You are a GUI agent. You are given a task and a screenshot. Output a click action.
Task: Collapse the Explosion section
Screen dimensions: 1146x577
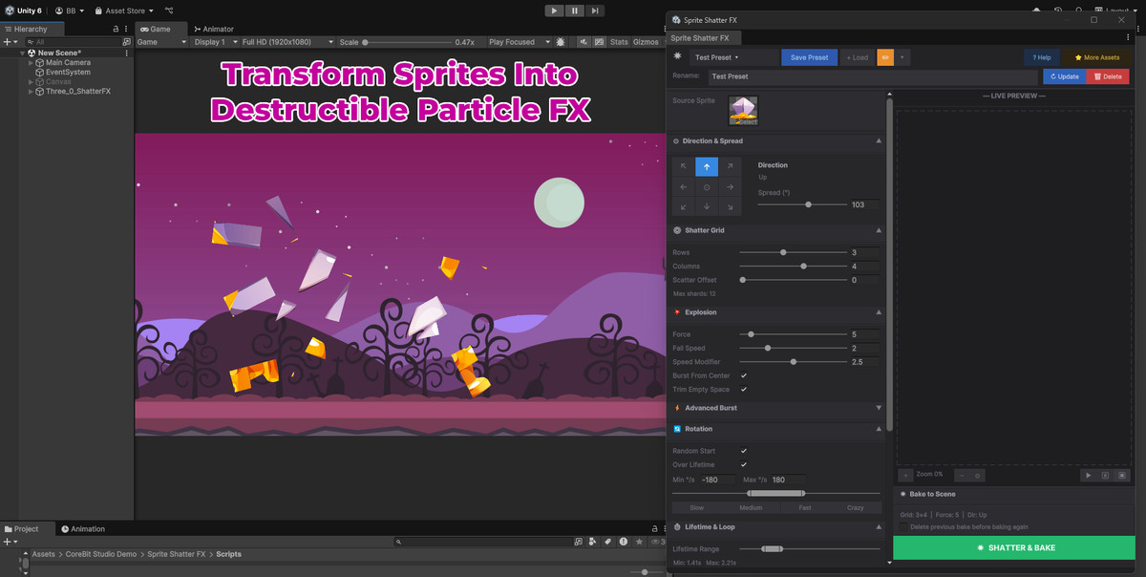click(x=879, y=312)
